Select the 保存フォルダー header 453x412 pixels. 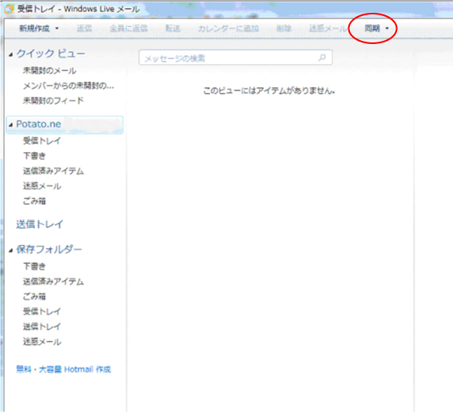[49, 250]
